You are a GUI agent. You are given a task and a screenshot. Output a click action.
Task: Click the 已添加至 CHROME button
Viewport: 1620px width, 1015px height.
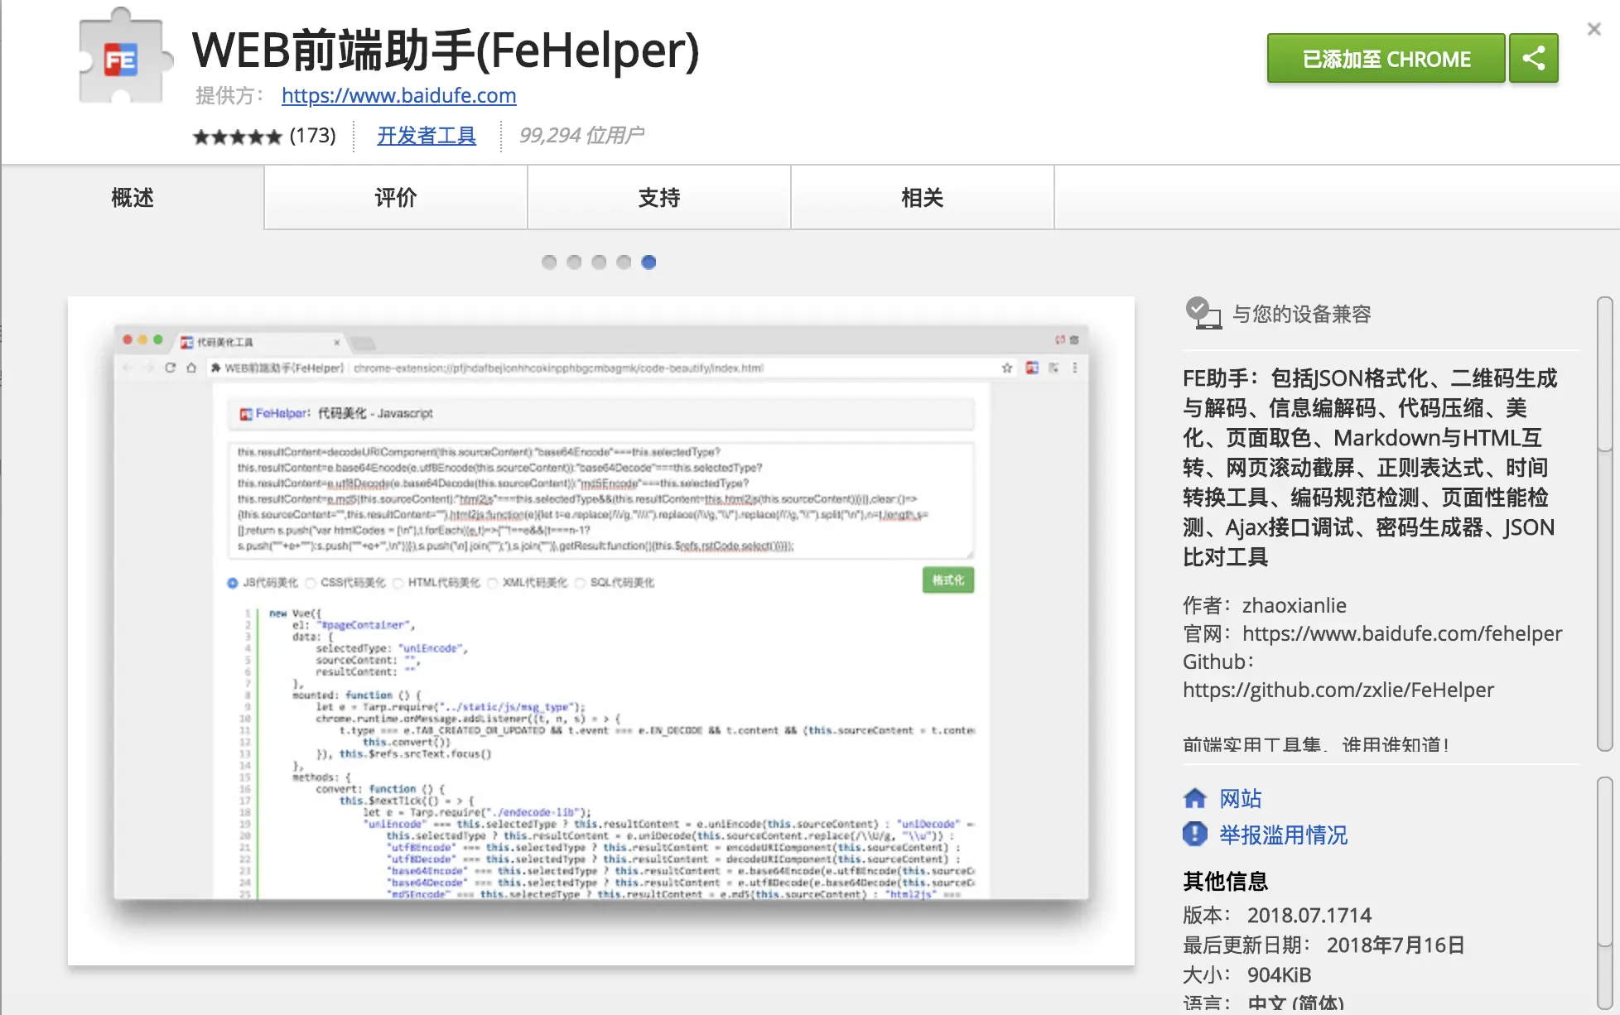1385,58
